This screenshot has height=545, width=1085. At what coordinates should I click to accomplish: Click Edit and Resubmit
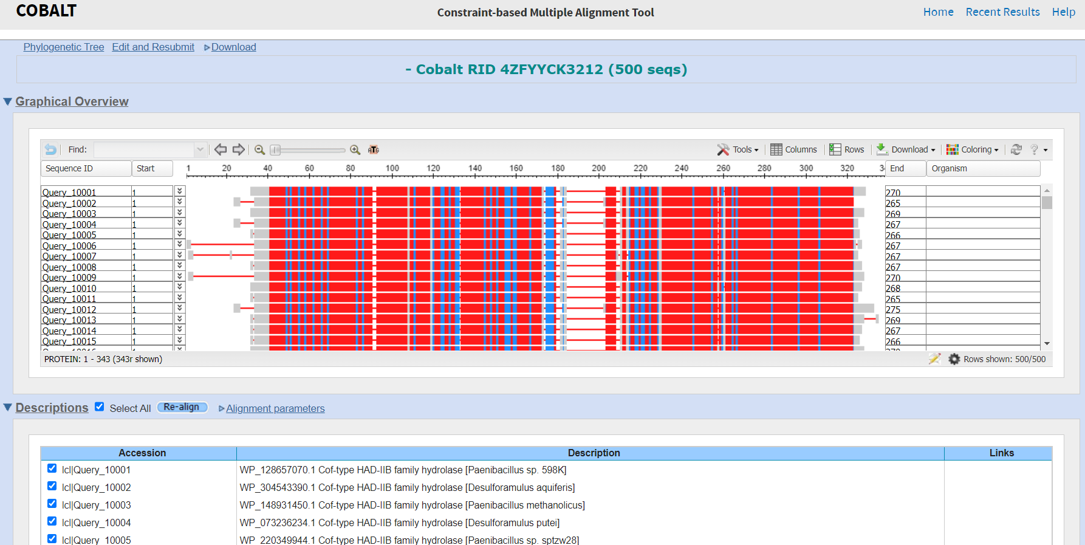[153, 47]
